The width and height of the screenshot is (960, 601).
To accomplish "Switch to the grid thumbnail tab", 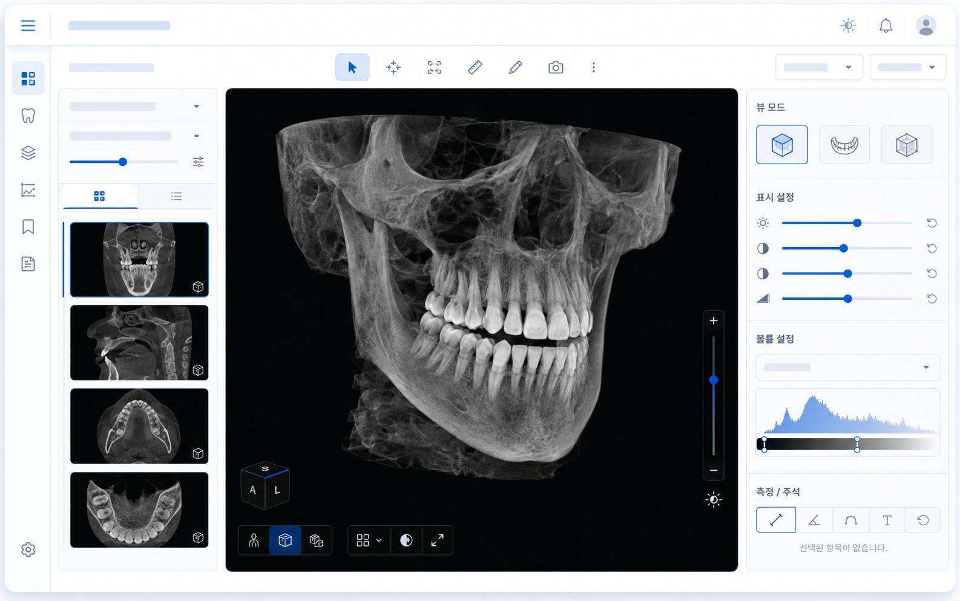I will coord(100,196).
